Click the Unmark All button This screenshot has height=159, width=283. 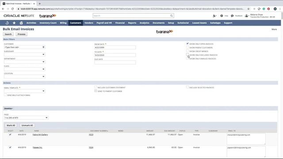click(x=27, y=125)
